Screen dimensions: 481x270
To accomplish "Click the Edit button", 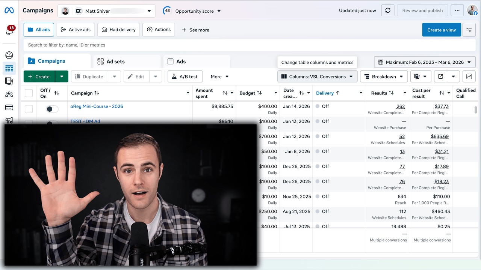I will click(136, 76).
